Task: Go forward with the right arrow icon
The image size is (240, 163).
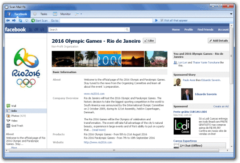Action: click(x=14, y=20)
